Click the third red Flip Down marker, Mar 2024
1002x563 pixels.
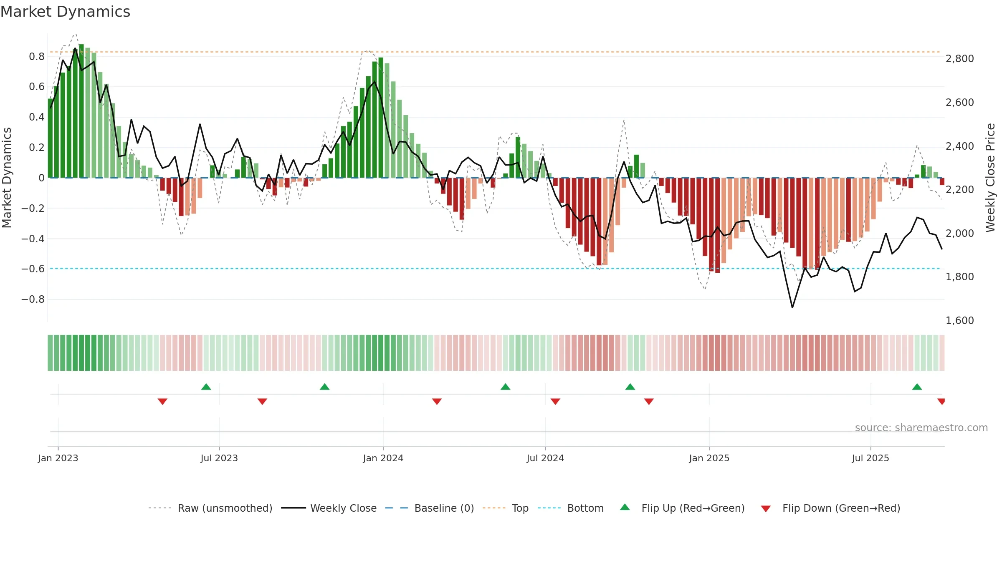(437, 402)
